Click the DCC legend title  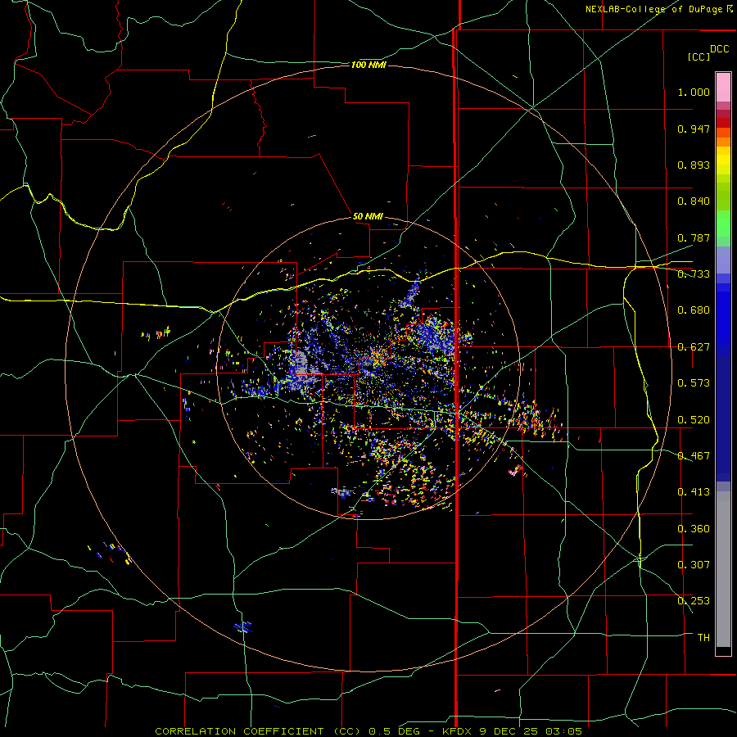(x=719, y=49)
